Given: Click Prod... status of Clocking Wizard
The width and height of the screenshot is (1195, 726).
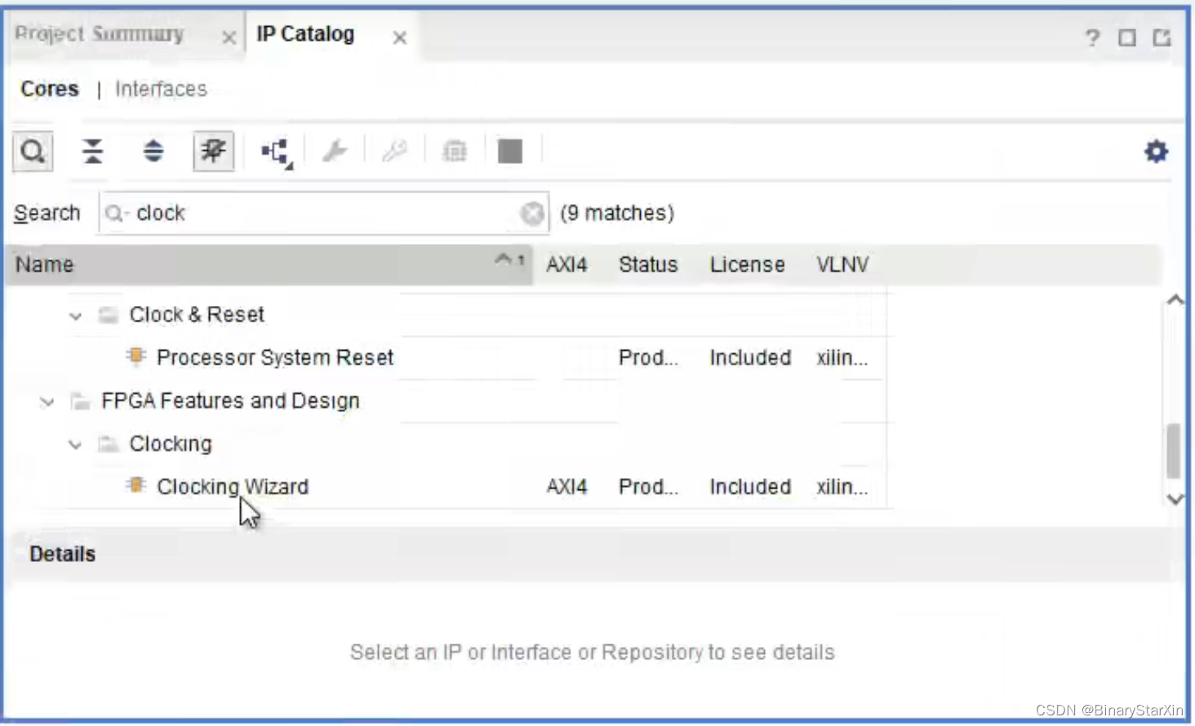Looking at the screenshot, I should tap(648, 487).
